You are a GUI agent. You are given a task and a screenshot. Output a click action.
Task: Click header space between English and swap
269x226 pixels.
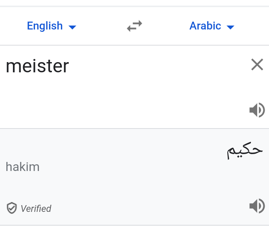tap(100, 26)
